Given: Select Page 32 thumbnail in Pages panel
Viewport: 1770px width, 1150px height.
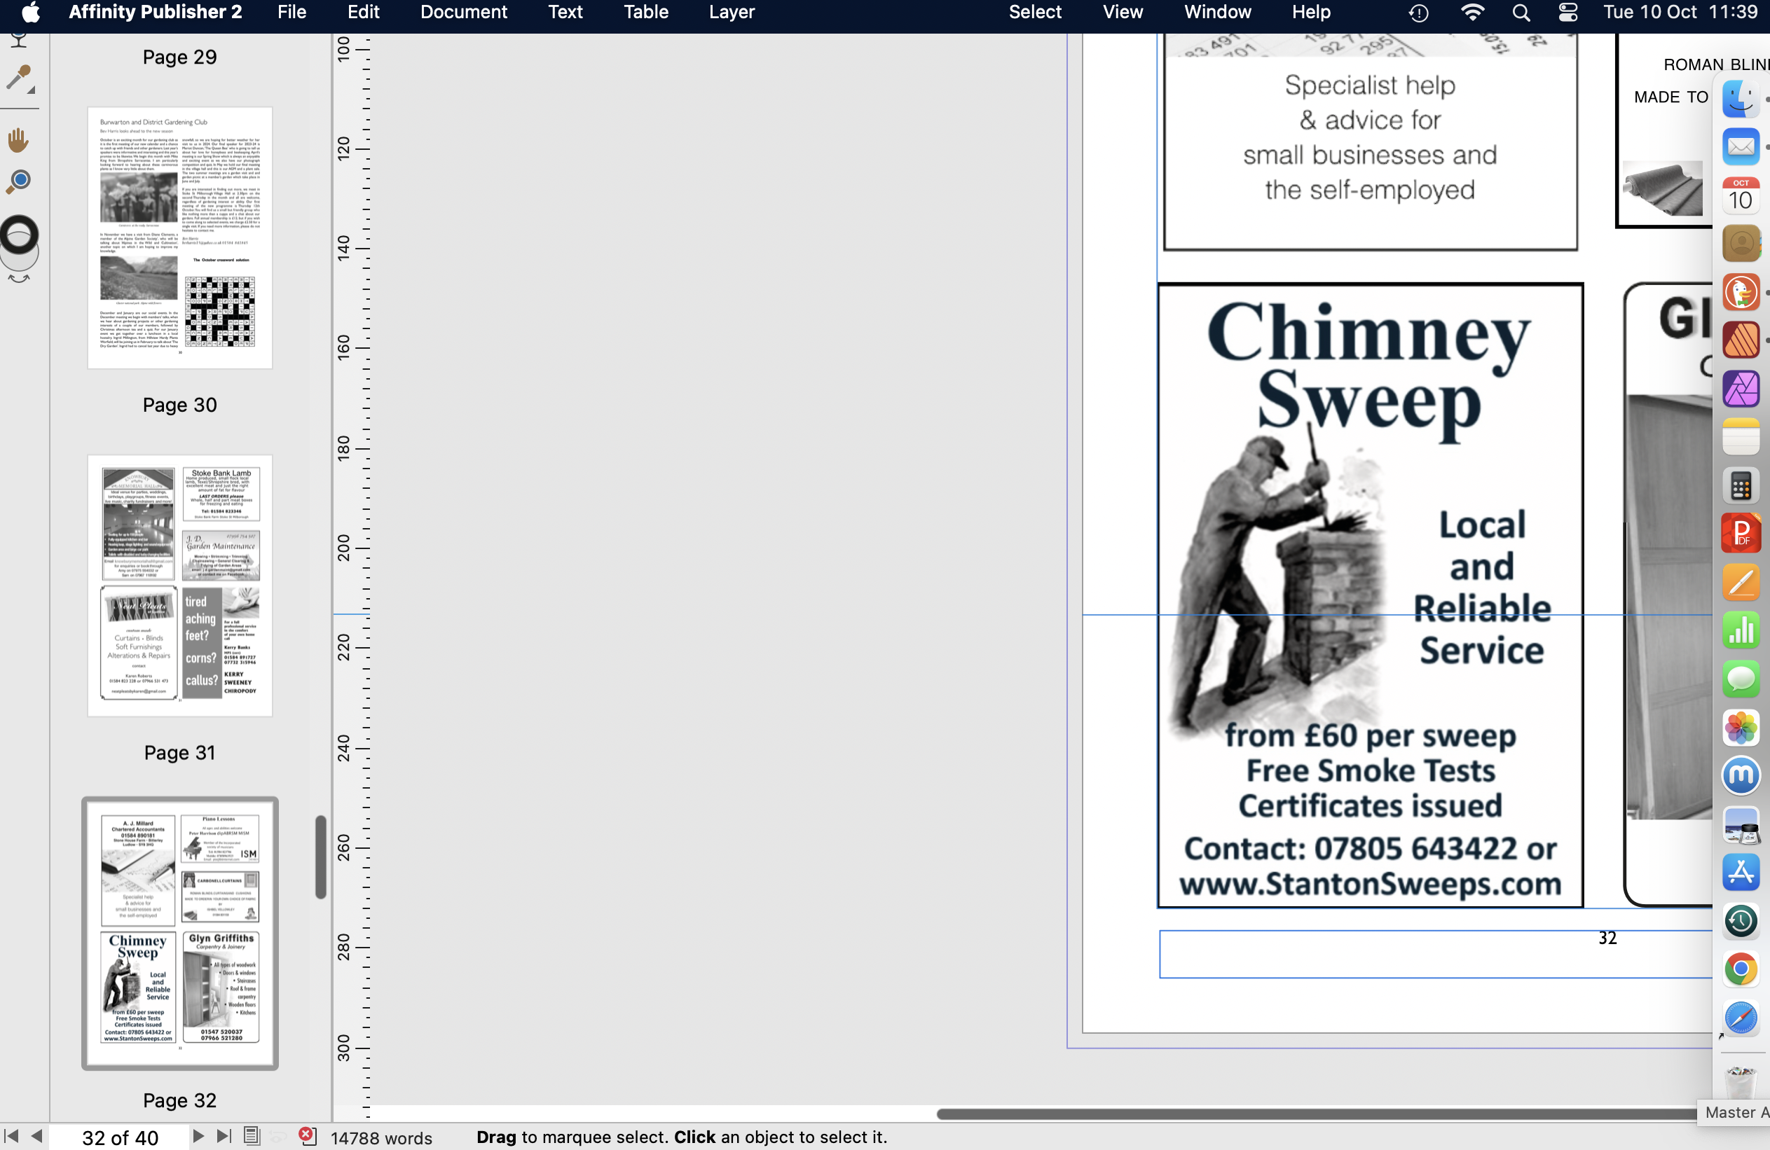Looking at the screenshot, I should tap(180, 933).
